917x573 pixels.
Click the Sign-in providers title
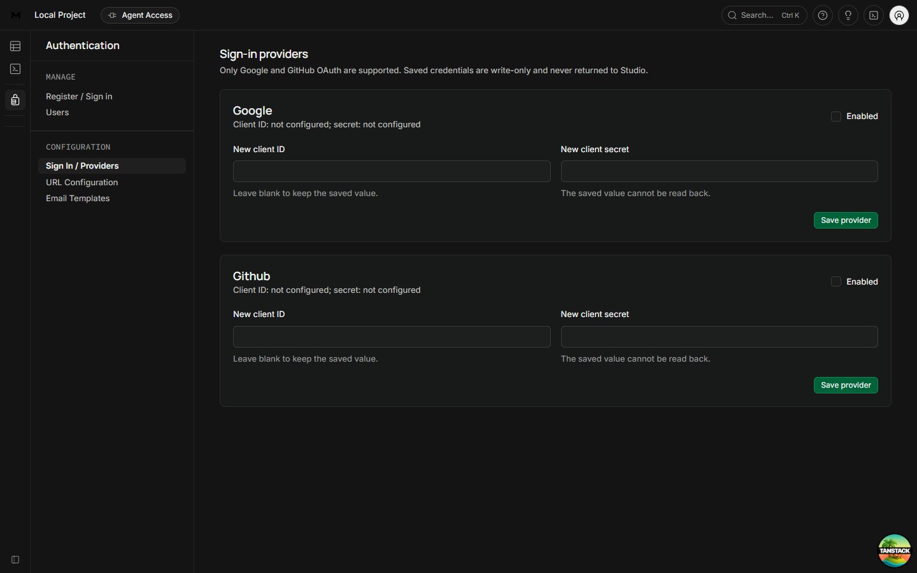click(x=264, y=54)
